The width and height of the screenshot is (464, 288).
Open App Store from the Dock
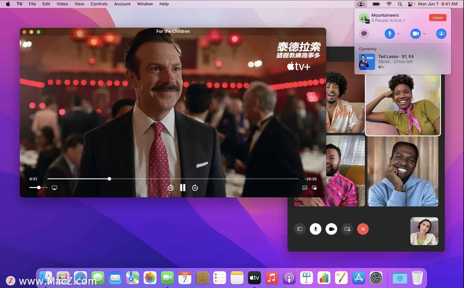359,278
